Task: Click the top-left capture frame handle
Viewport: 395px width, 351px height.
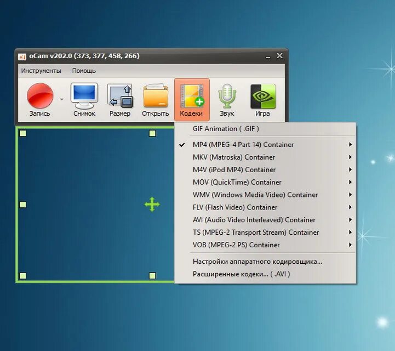Action: point(23,133)
